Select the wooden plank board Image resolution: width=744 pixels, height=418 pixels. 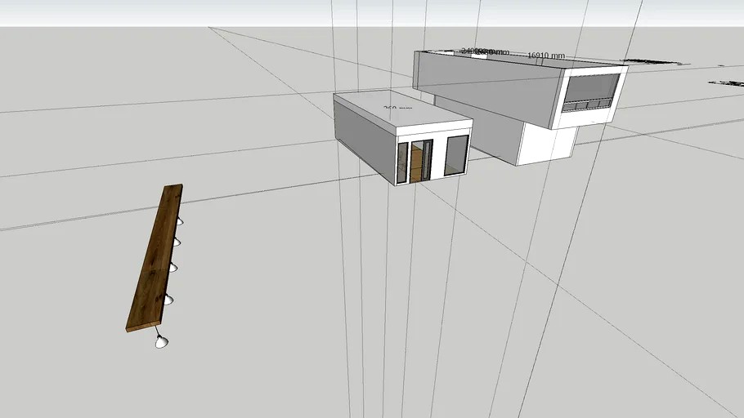click(155, 258)
